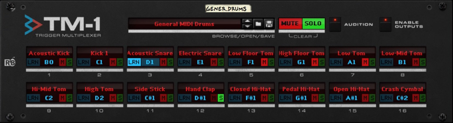Click the D1 note field on Acoustic Snare
This screenshot has width=453, height=123.
(150, 62)
